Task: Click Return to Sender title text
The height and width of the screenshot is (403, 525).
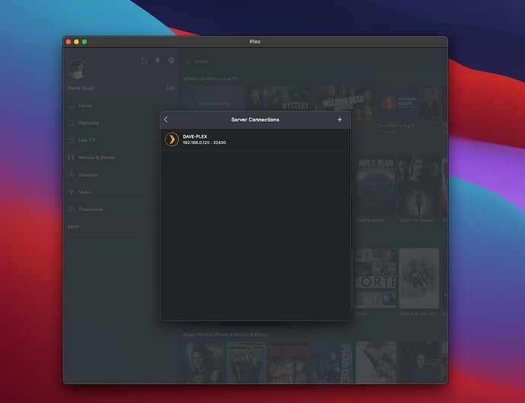Action: [416, 220]
